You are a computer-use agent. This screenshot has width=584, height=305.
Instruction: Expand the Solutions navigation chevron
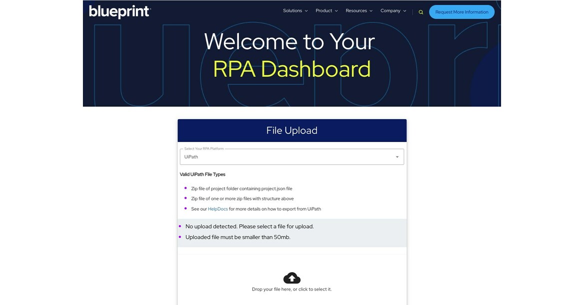(306, 10)
